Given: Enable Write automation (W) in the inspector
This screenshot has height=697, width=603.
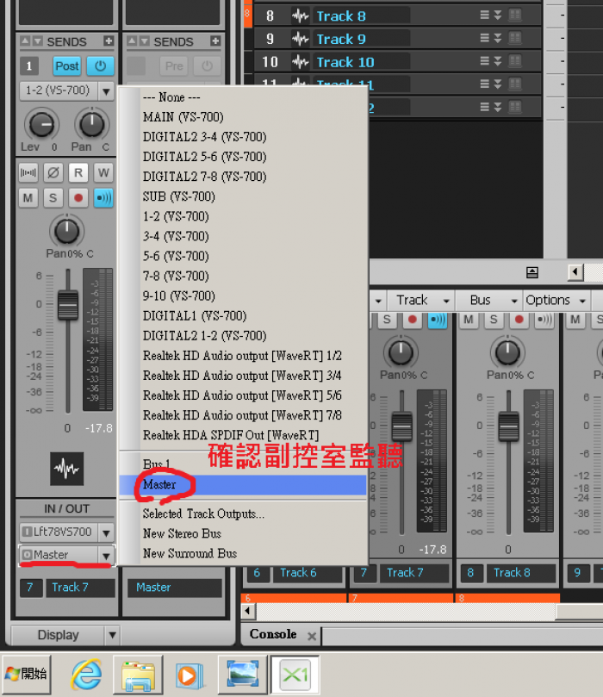Looking at the screenshot, I should pos(103,172).
